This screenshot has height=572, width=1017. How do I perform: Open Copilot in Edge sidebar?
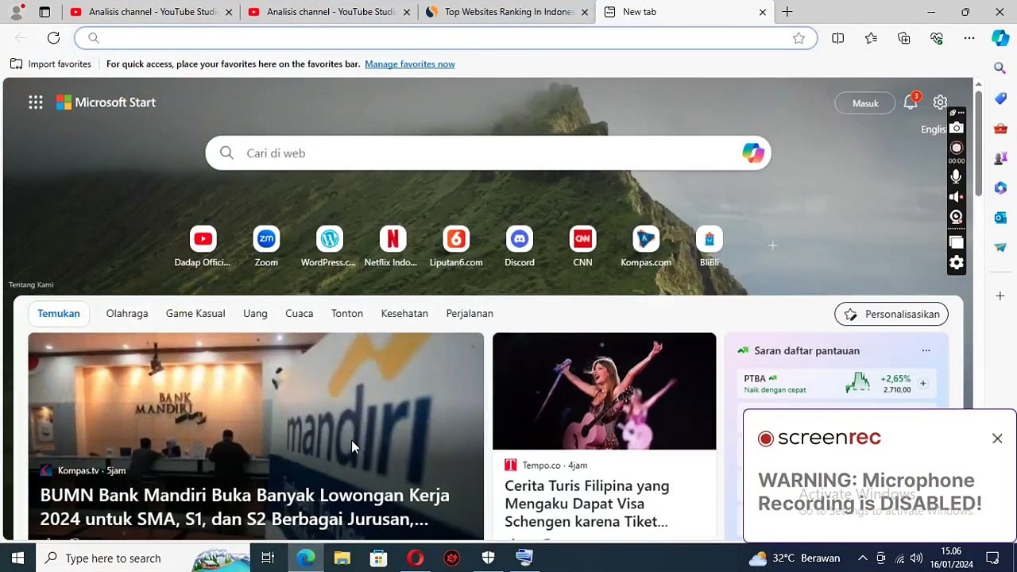pos(1000,37)
